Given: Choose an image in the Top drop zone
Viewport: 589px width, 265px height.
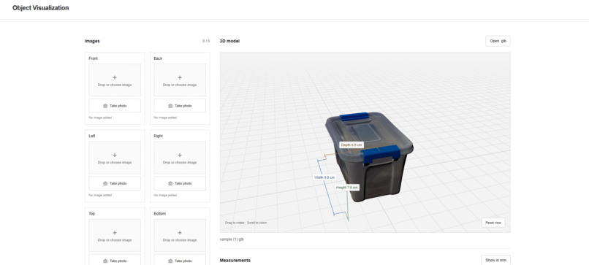Looking at the screenshot, I should 115,235.
